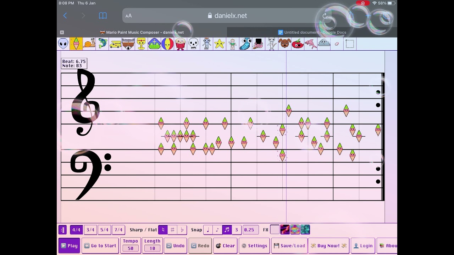Activate the eraser tool
This screenshot has height=255, width=454.
(x=337, y=44)
